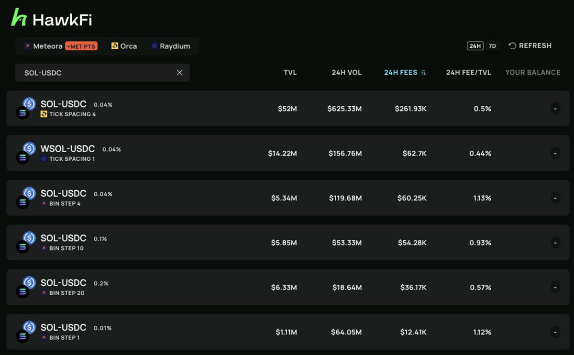This screenshot has height=355, width=574.
Task: Click the token pair icon for Bin Step 4 row
Action: point(26,198)
